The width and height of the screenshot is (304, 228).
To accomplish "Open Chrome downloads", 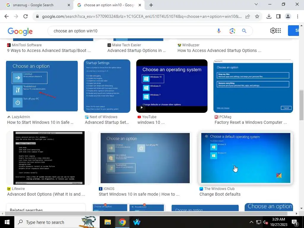I will (x=269, y=17).
